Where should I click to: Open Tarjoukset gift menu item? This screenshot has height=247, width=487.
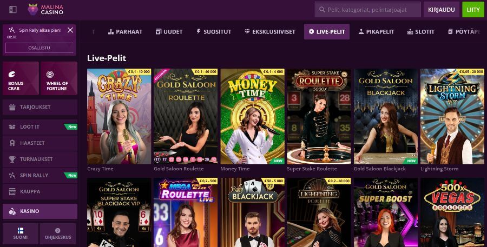coord(40,107)
